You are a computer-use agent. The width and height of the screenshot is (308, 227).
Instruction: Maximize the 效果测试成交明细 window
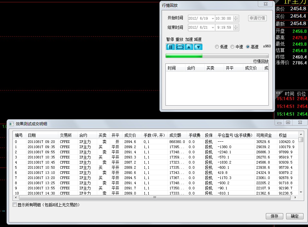[288, 122]
